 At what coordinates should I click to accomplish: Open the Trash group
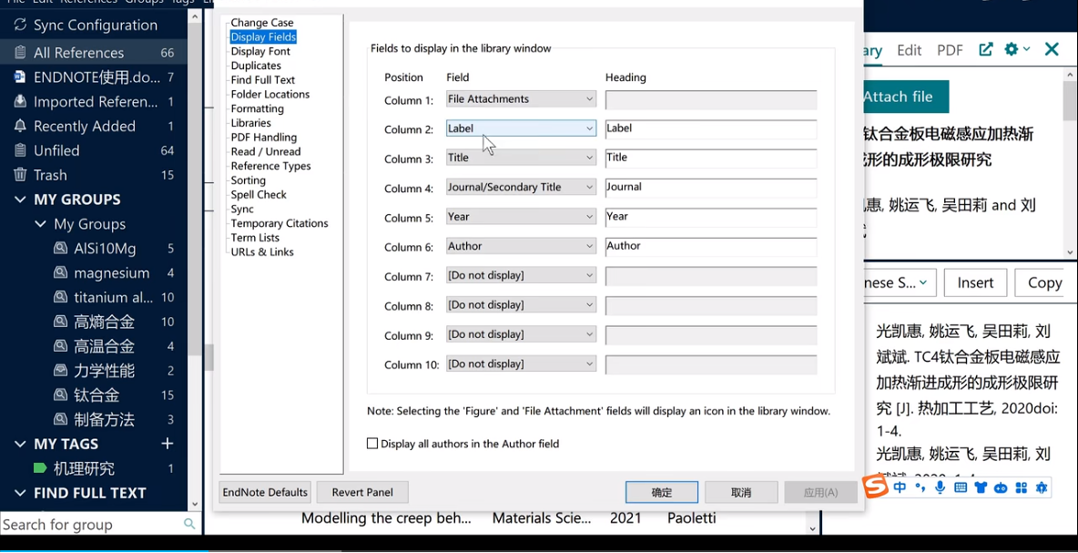tap(94, 176)
